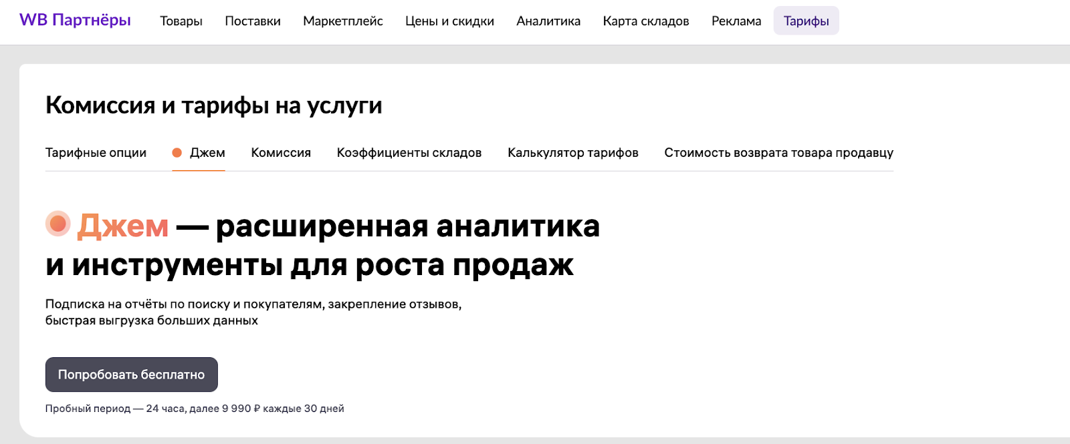Open the Товары menu

181,21
